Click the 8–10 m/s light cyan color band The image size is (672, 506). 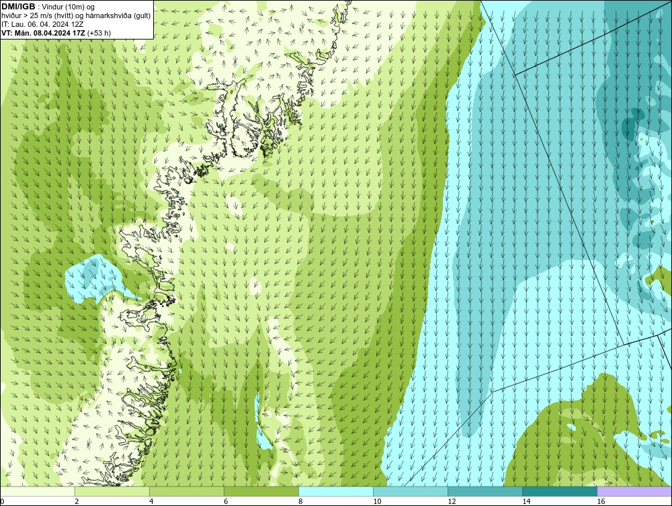(x=336, y=491)
